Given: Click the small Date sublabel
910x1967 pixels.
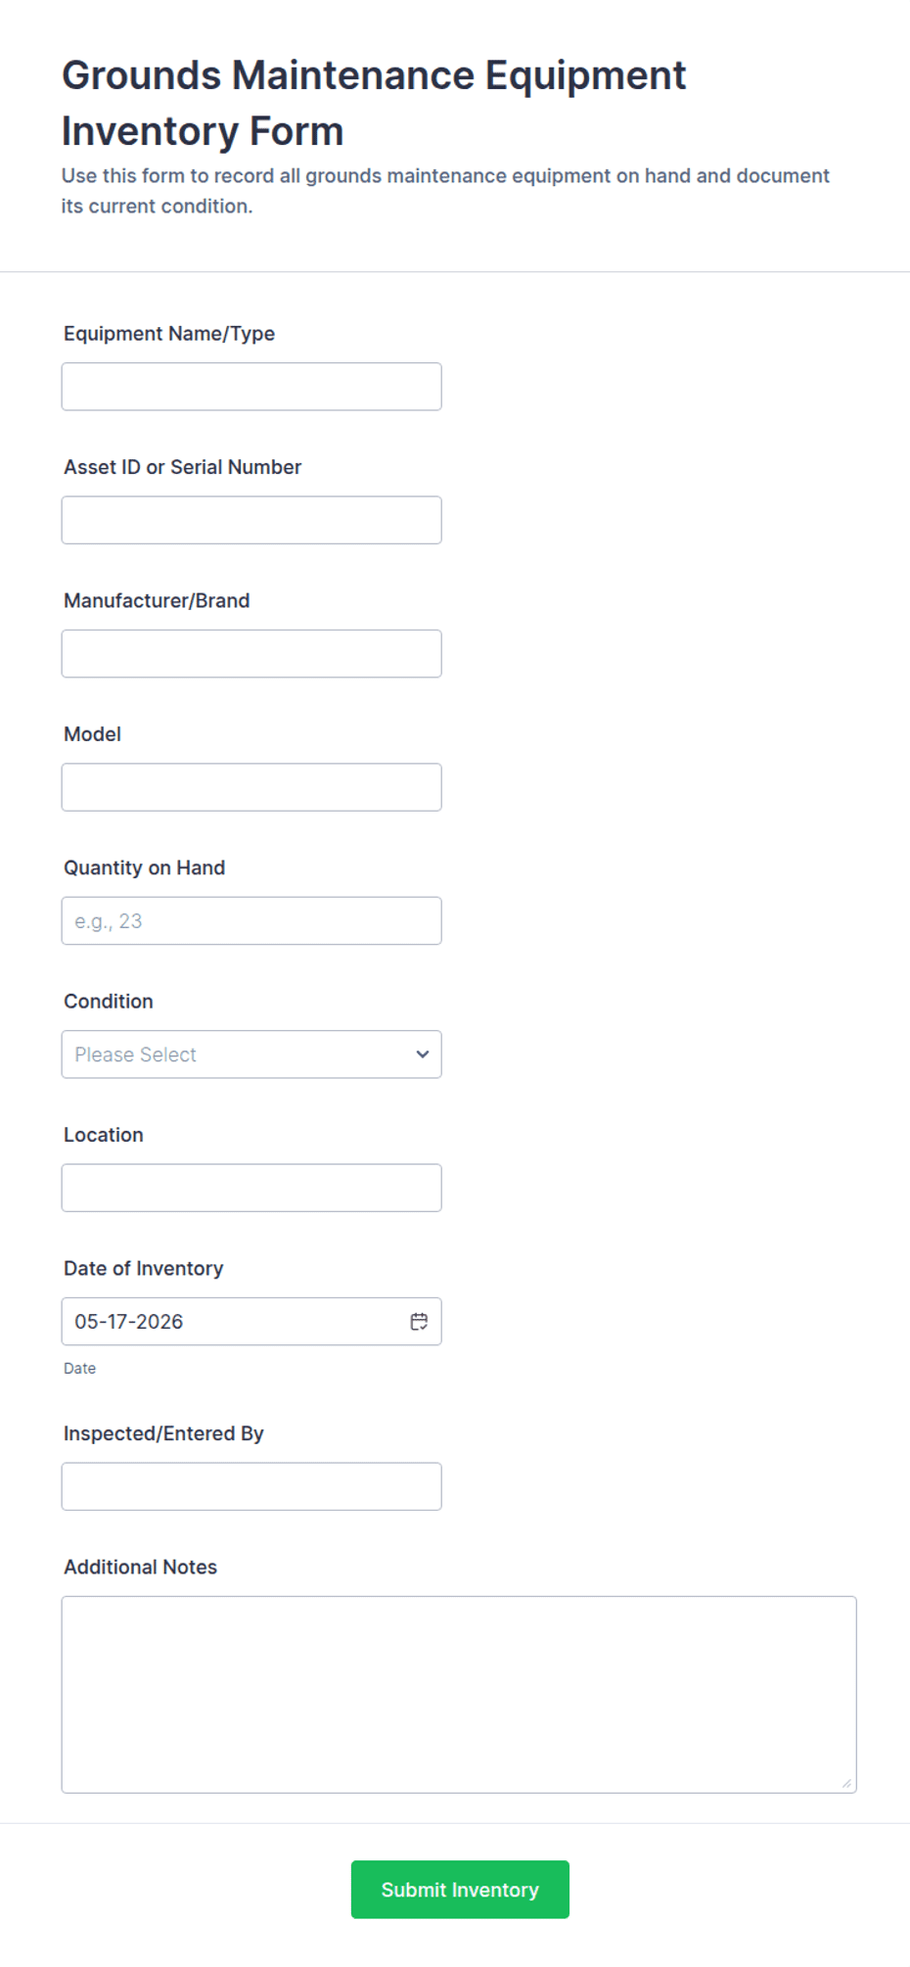Looking at the screenshot, I should [x=80, y=1369].
